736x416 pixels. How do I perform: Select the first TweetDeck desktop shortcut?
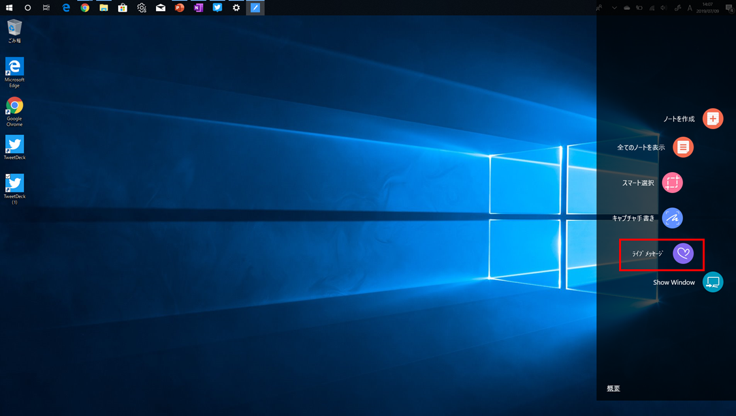tap(14, 147)
